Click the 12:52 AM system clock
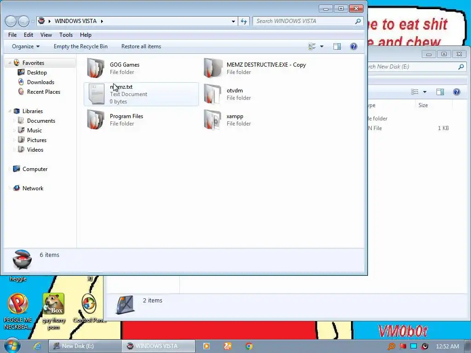The width and height of the screenshot is (471, 353). [447, 347]
